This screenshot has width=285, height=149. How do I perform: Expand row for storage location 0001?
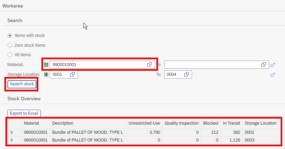(x=12, y=132)
